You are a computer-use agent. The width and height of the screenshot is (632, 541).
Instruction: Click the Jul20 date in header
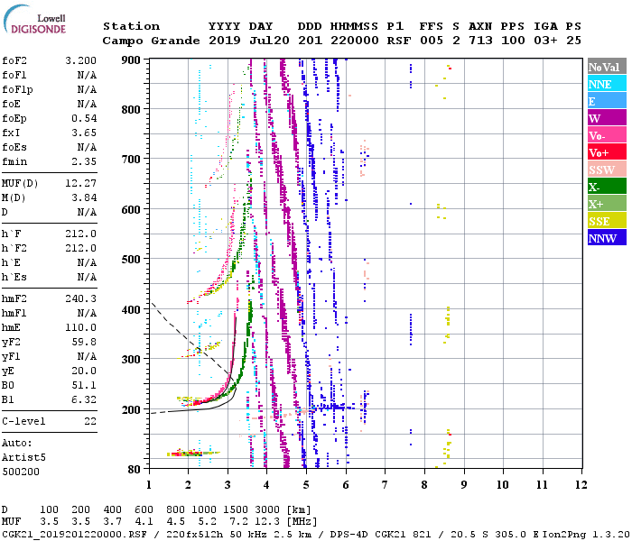point(269,41)
